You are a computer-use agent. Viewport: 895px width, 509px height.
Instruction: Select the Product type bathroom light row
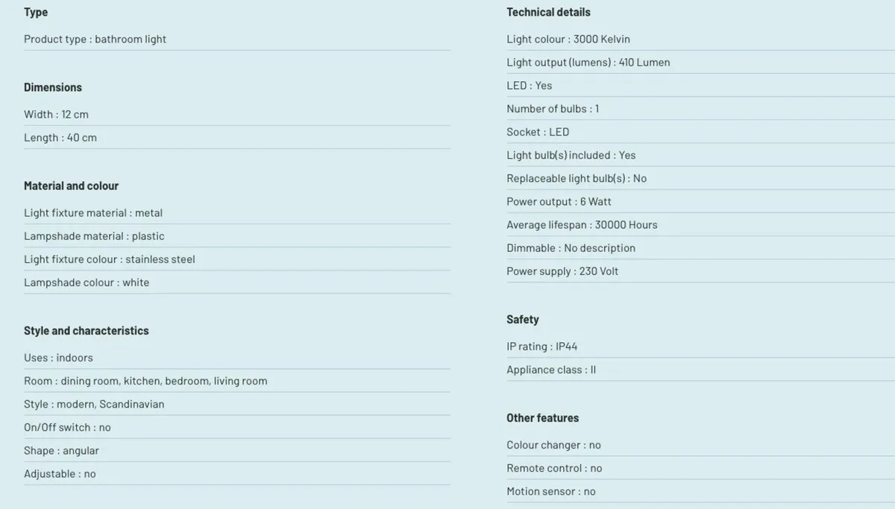(237, 39)
